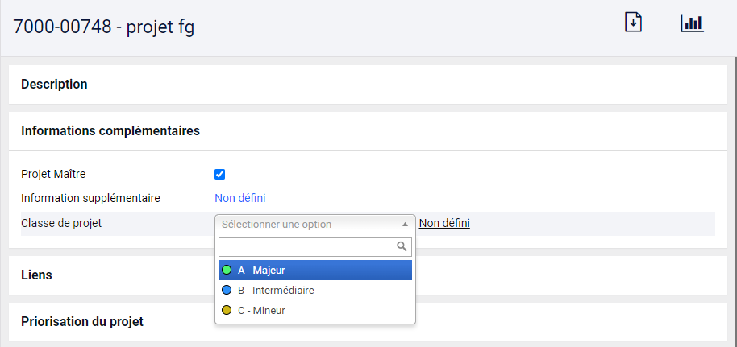The width and height of the screenshot is (737, 347).
Task: Collapse the Classe de projet dropdown arrow
Action: pos(405,225)
